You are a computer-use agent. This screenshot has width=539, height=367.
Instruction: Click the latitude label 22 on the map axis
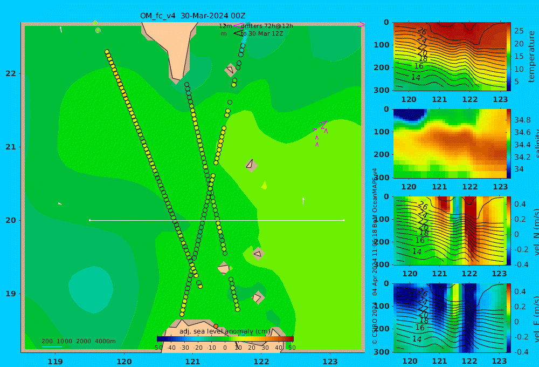11,73
